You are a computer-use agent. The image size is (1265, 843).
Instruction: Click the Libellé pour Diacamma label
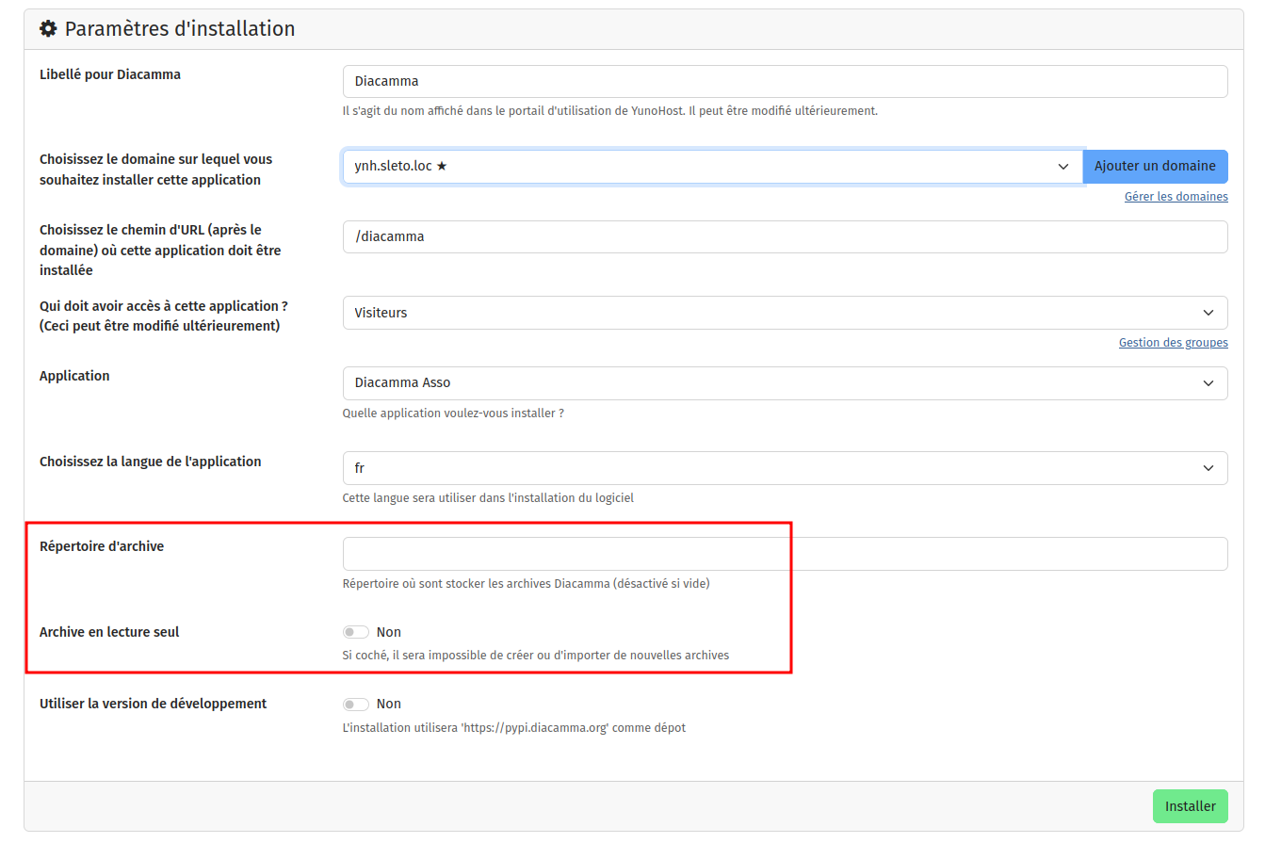point(110,74)
